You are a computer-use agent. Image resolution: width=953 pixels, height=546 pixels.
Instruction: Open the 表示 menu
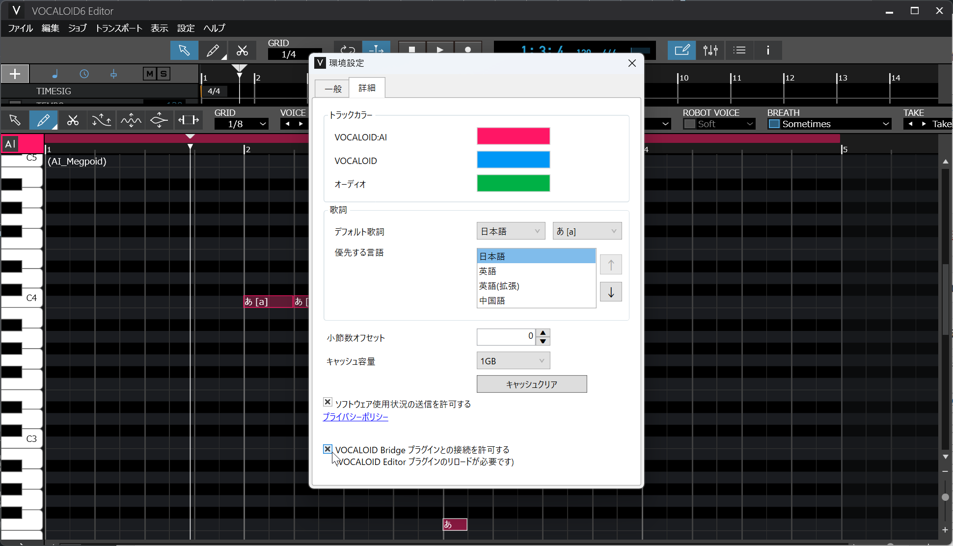[159, 28]
